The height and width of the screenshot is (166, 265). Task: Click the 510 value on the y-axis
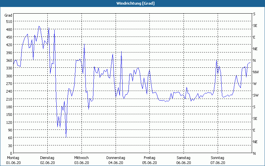point(9,22)
